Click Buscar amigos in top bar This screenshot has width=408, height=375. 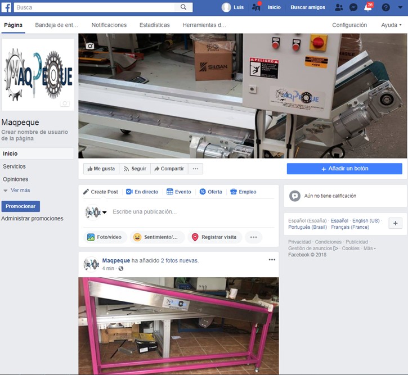[308, 7]
